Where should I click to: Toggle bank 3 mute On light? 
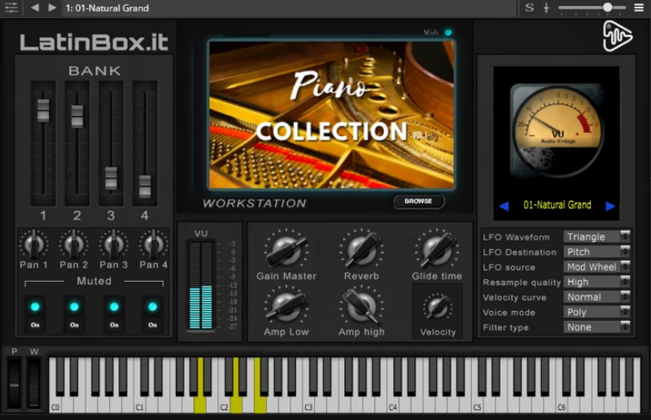(x=114, y=307)
